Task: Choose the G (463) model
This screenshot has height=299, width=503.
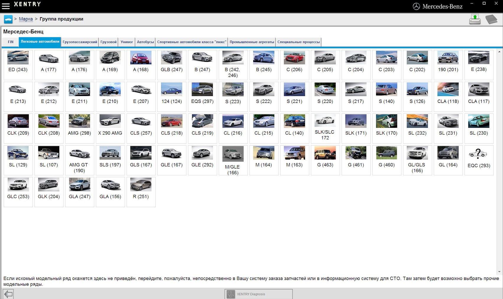Action: [x=325, y=160]
